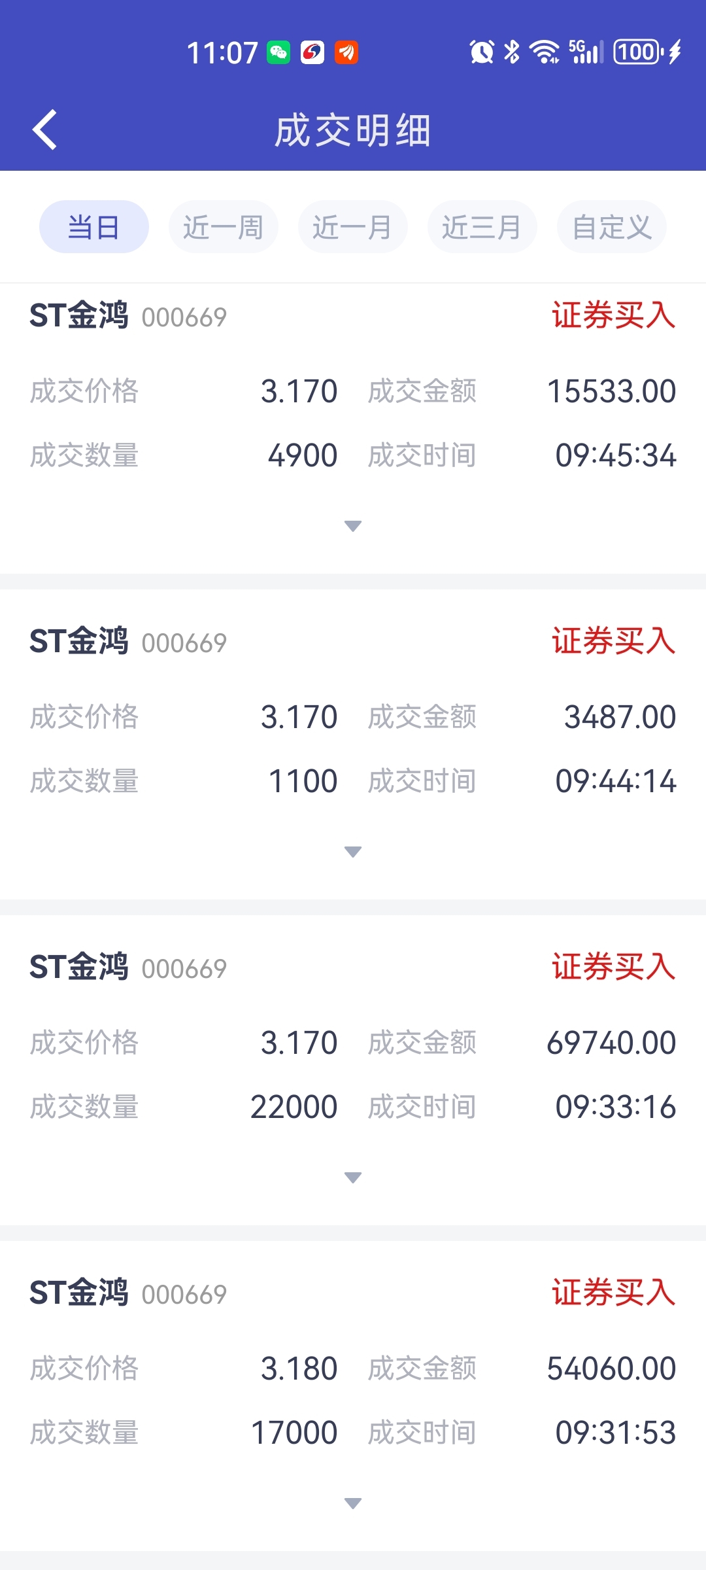Tap the battery 100 indicator
Screen dimensions: 706x1570
[639, 52]
